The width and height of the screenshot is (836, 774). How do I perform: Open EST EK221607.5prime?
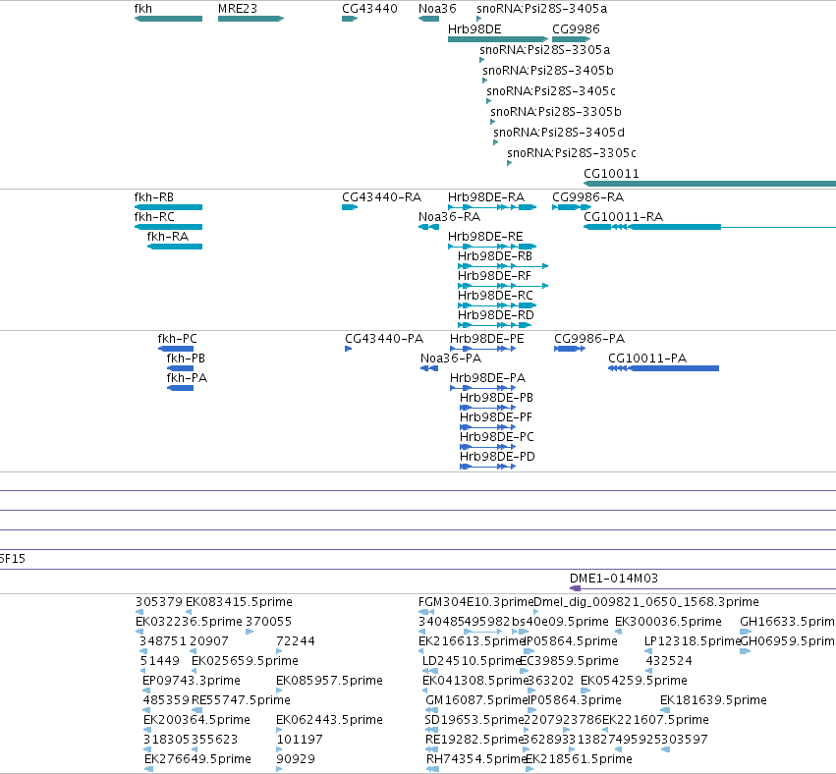606,730
